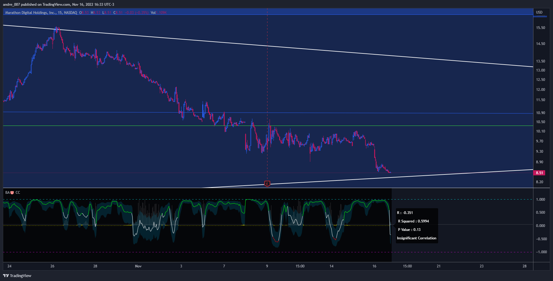Click the 16 date label on time axis
The height and width of the screenshot is (281, 553).
[x=374, y=266]
